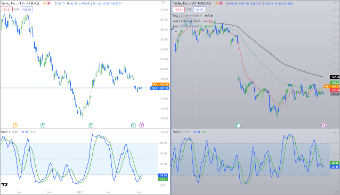Click the Mar label on the time axis

(x=108, y=192)
